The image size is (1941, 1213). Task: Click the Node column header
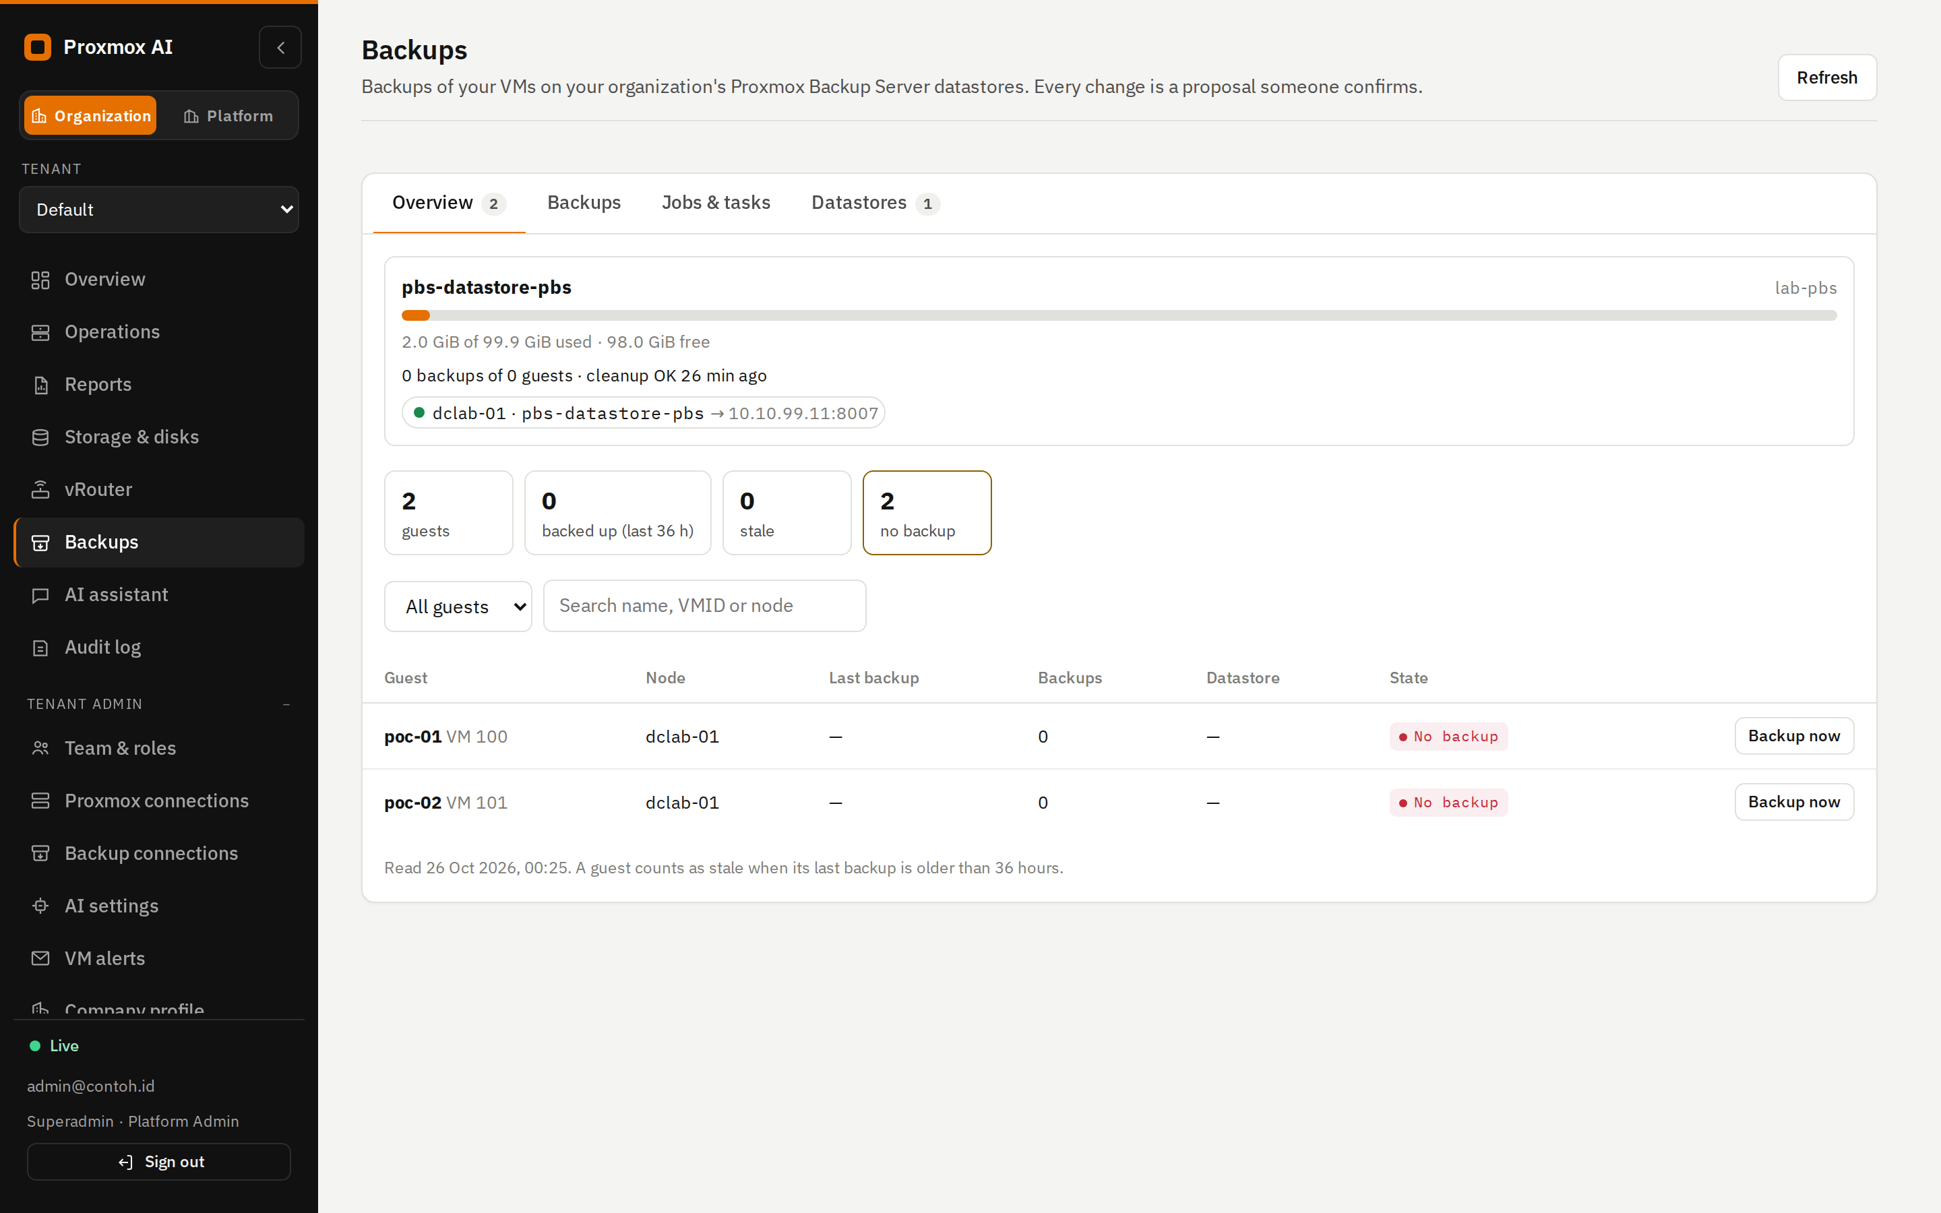point(665,678)
